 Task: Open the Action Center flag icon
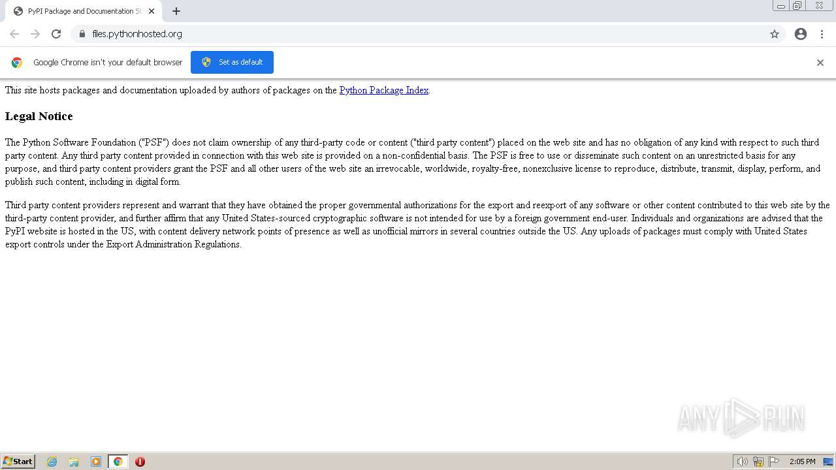point(774,462)
